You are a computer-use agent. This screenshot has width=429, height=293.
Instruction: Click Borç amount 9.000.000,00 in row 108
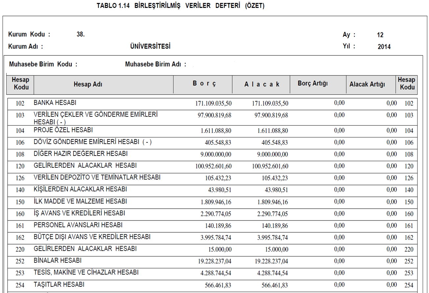point(216,154)
